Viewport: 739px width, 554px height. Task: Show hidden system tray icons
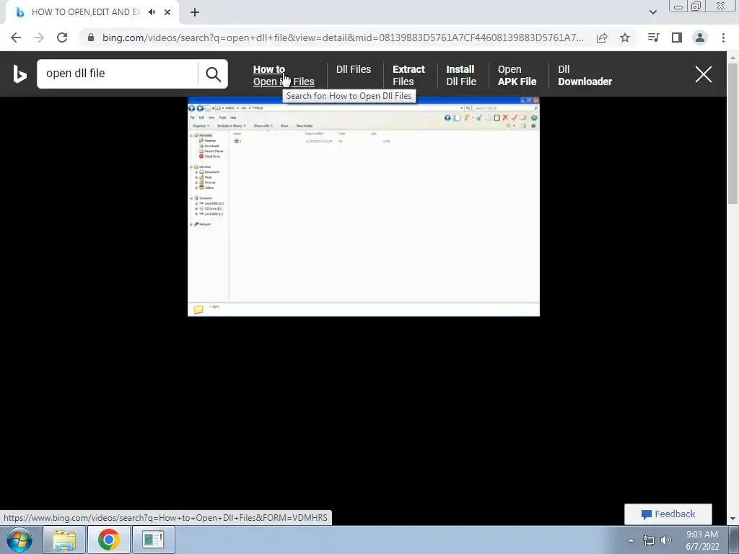tap(631, 540)
